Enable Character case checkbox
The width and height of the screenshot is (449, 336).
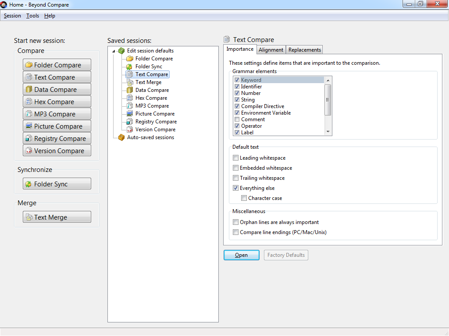tap(244, 198)
